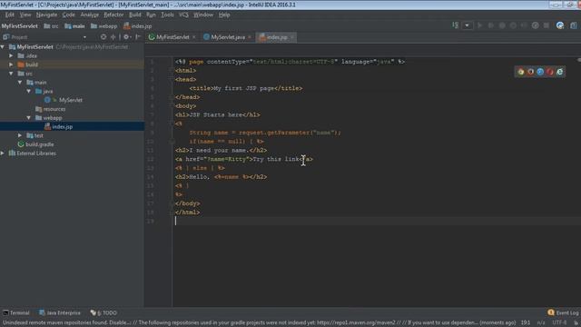Click Scroll from Source target icon
This screenshot has width=581, height=327.
point(103,36)
